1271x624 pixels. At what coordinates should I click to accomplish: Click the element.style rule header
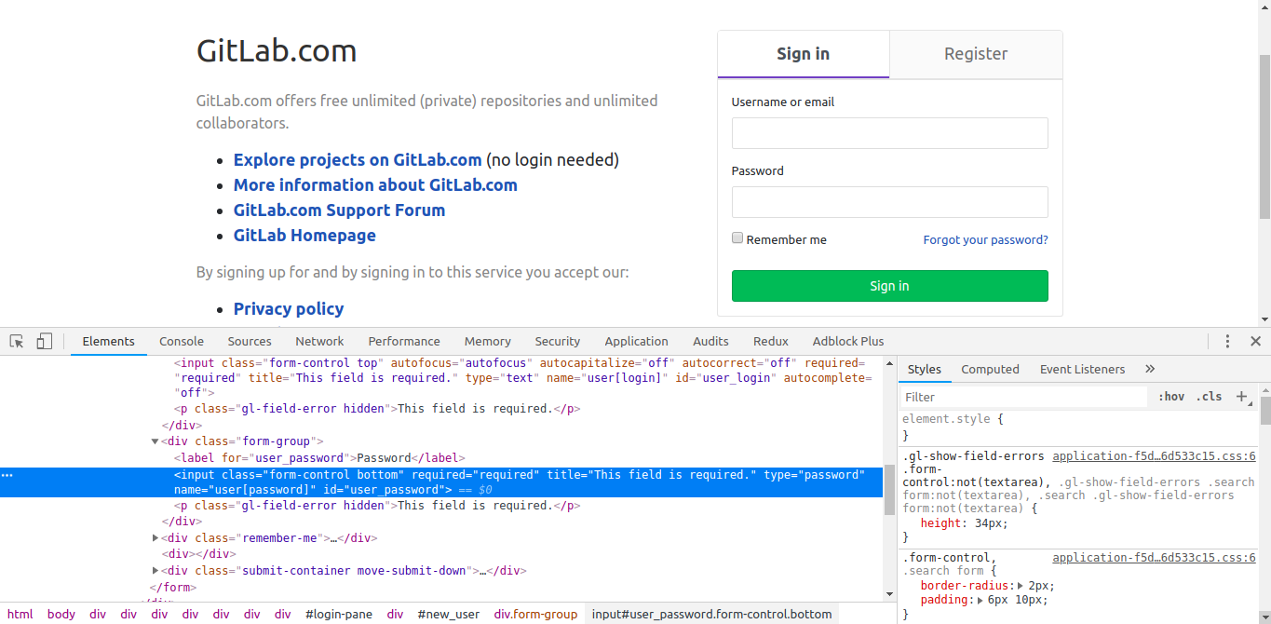click(x=953, y=419)
